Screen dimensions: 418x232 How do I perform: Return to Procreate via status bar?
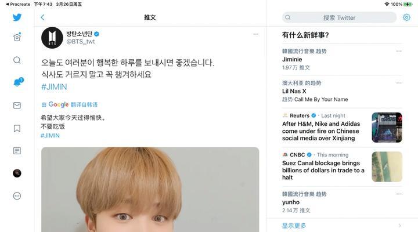point(18,4)
